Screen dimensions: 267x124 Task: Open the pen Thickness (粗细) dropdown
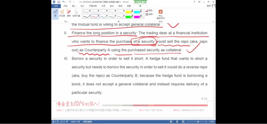click(x=150, y=14)
